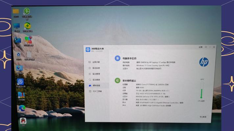Click the 反馈 link in title bar
Viewport: 234px width, 131px height.
pyautogui.click(x=200, y=47)
